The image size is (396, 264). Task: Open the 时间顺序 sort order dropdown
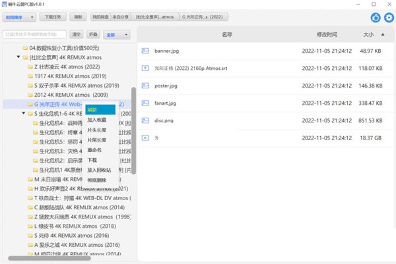[20, 16]
